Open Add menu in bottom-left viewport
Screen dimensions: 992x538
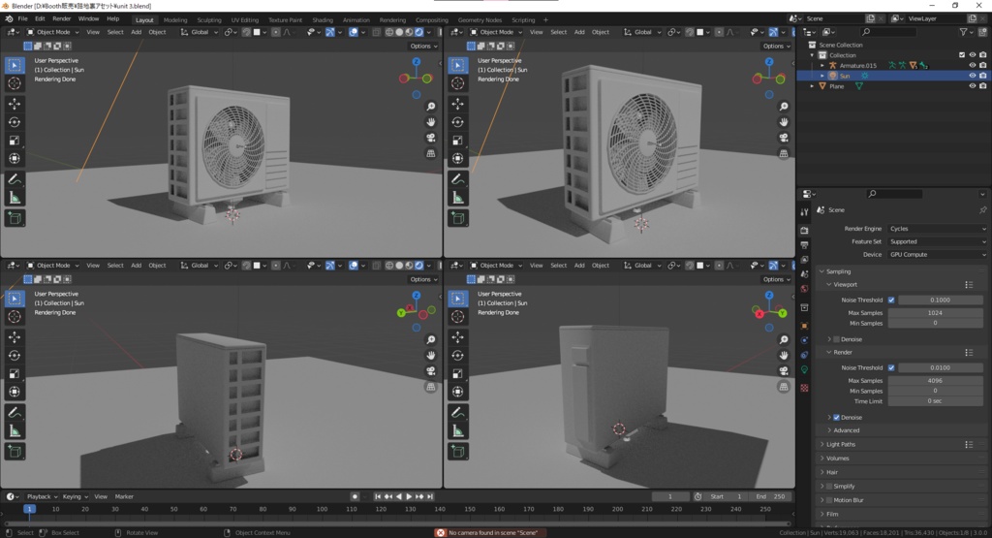(x=136, y=266)
